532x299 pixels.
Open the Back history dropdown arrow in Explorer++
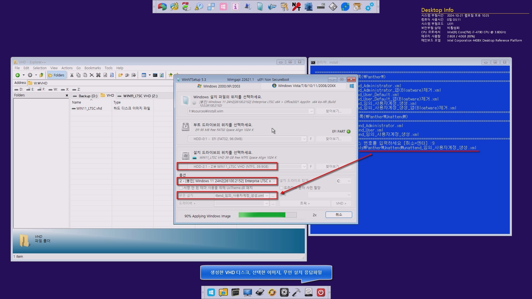pyautogui.click(x=24, y=75)
